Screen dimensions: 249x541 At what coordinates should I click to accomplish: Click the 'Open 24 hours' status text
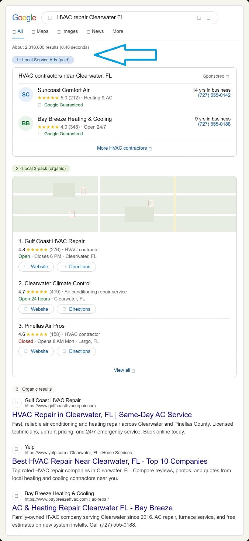pos(34,299)
